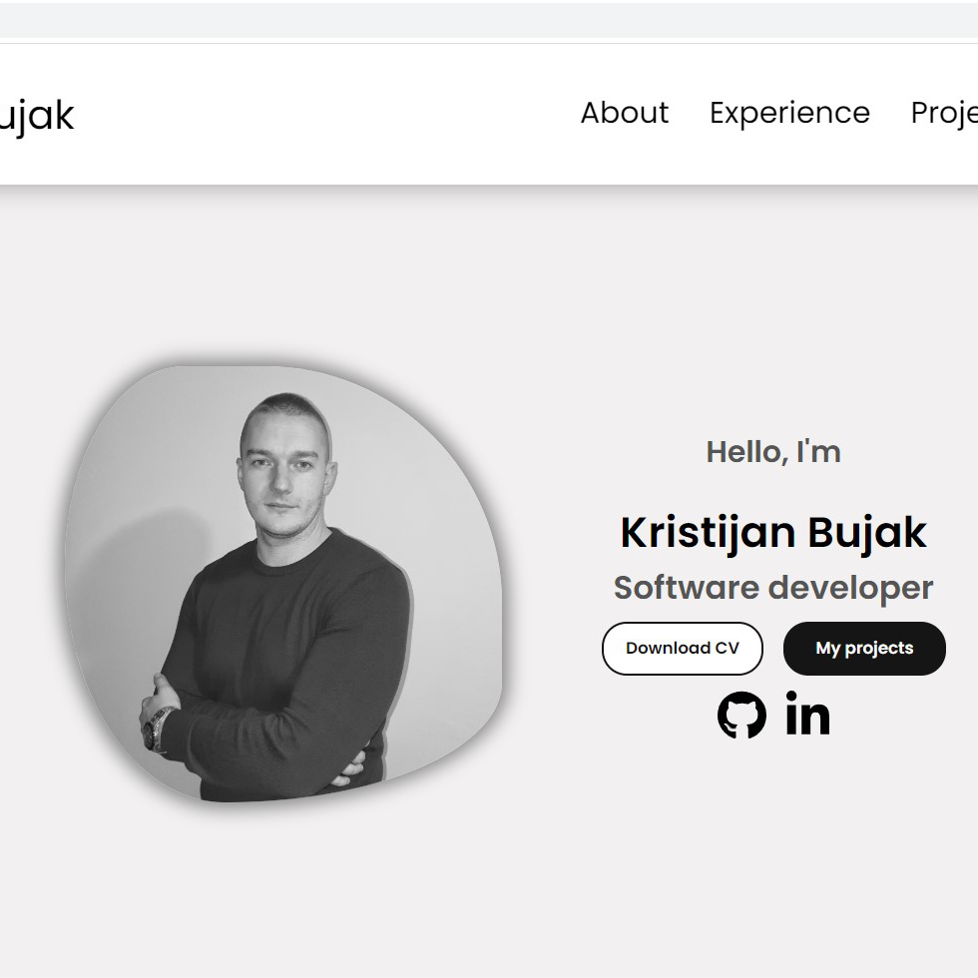Viewport: 978px width, 978px height.
Task: Open the About navigation item
Action: 624,113
